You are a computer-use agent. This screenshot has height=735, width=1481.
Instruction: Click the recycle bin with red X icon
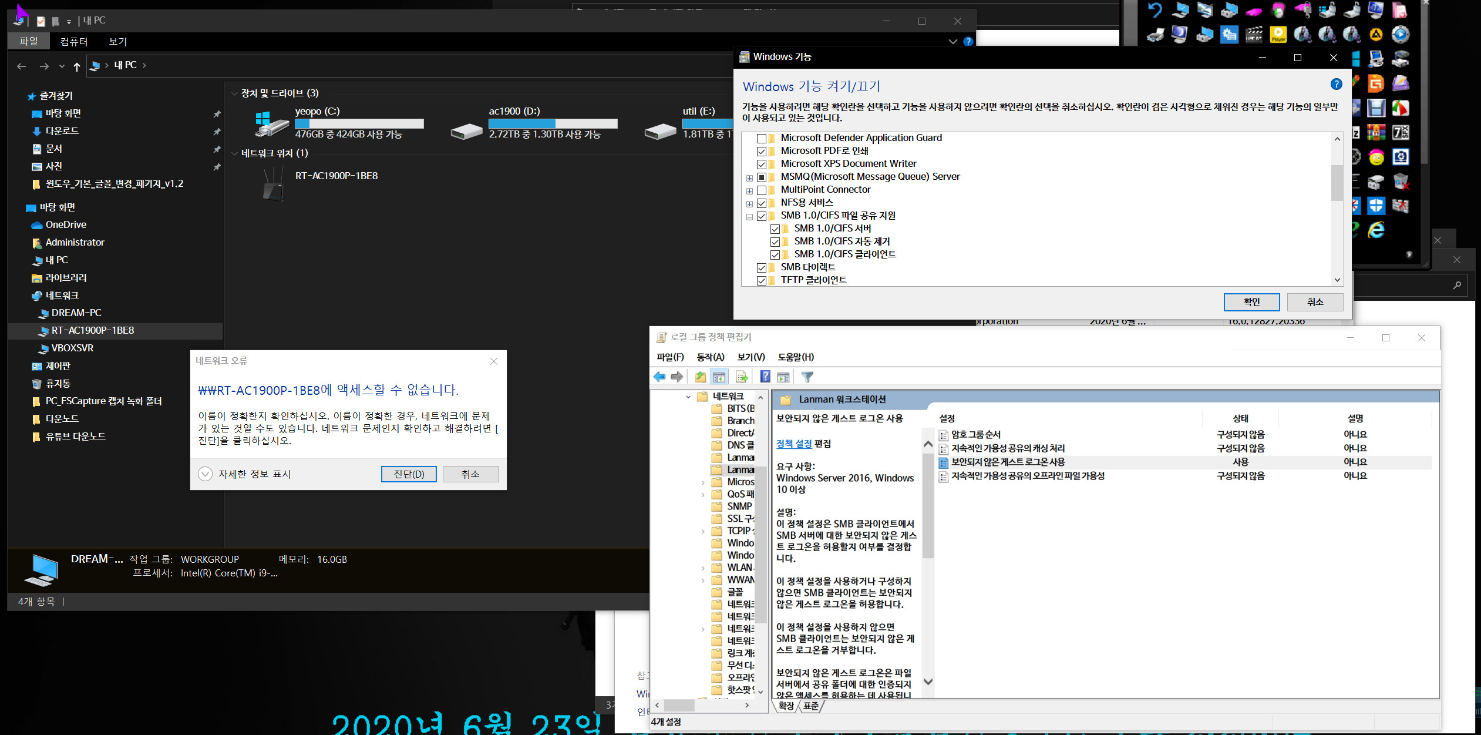[x=1401, y=182]
